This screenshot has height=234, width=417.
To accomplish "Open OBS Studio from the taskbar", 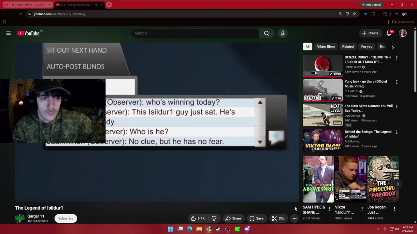I will point(228,229).
